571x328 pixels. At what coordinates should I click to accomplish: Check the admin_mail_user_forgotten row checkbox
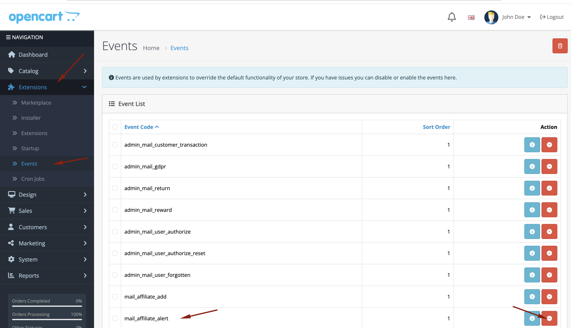(115, 275)
